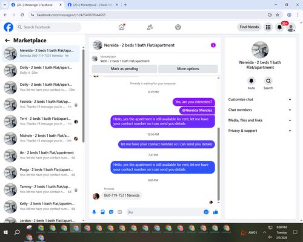
Task: Click the Mark as pending button
Action: (x=124, y=69)
